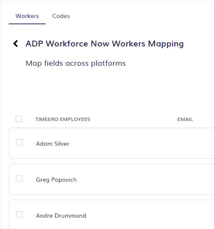The image size is (214, 229).
Task: Click blank space right of Adam Silver's name
Action: [122, 143]
